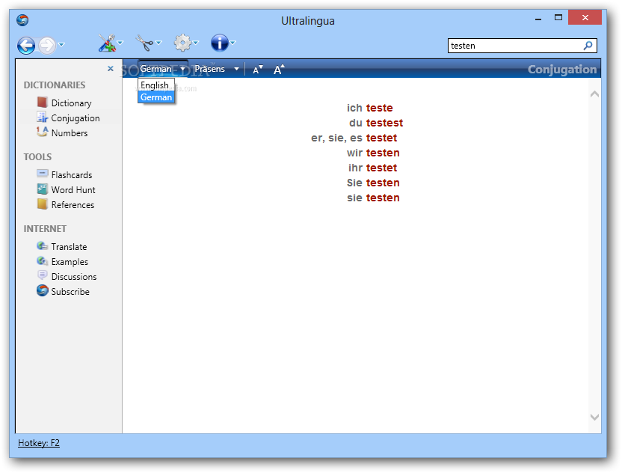Open Numbers in the sidebar
Screen dimensions: 622x473
(70, 133)
